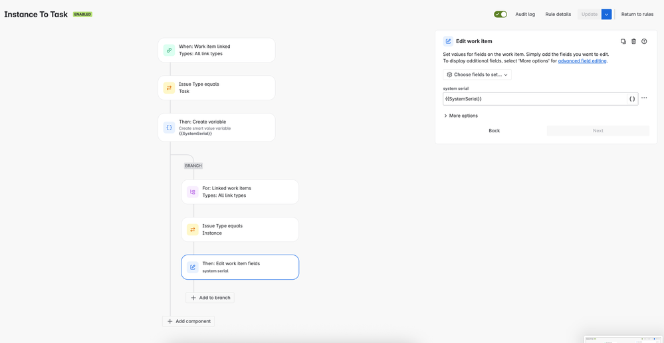
Task: Click the Update button
Action: point(590,15)
